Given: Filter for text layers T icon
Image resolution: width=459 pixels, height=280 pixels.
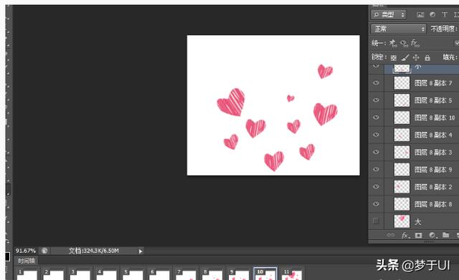Looking at the screenshot, I should point(445,14).
